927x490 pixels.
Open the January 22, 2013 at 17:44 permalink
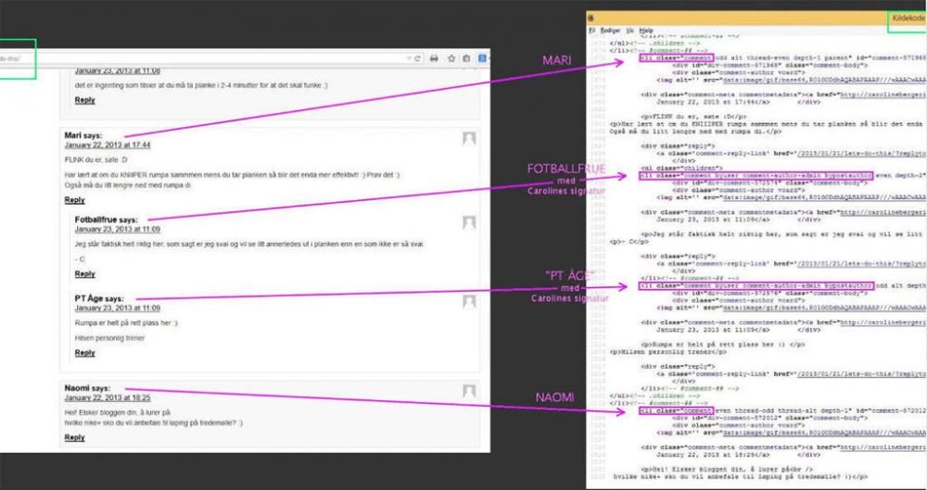[x=108, y=144]
